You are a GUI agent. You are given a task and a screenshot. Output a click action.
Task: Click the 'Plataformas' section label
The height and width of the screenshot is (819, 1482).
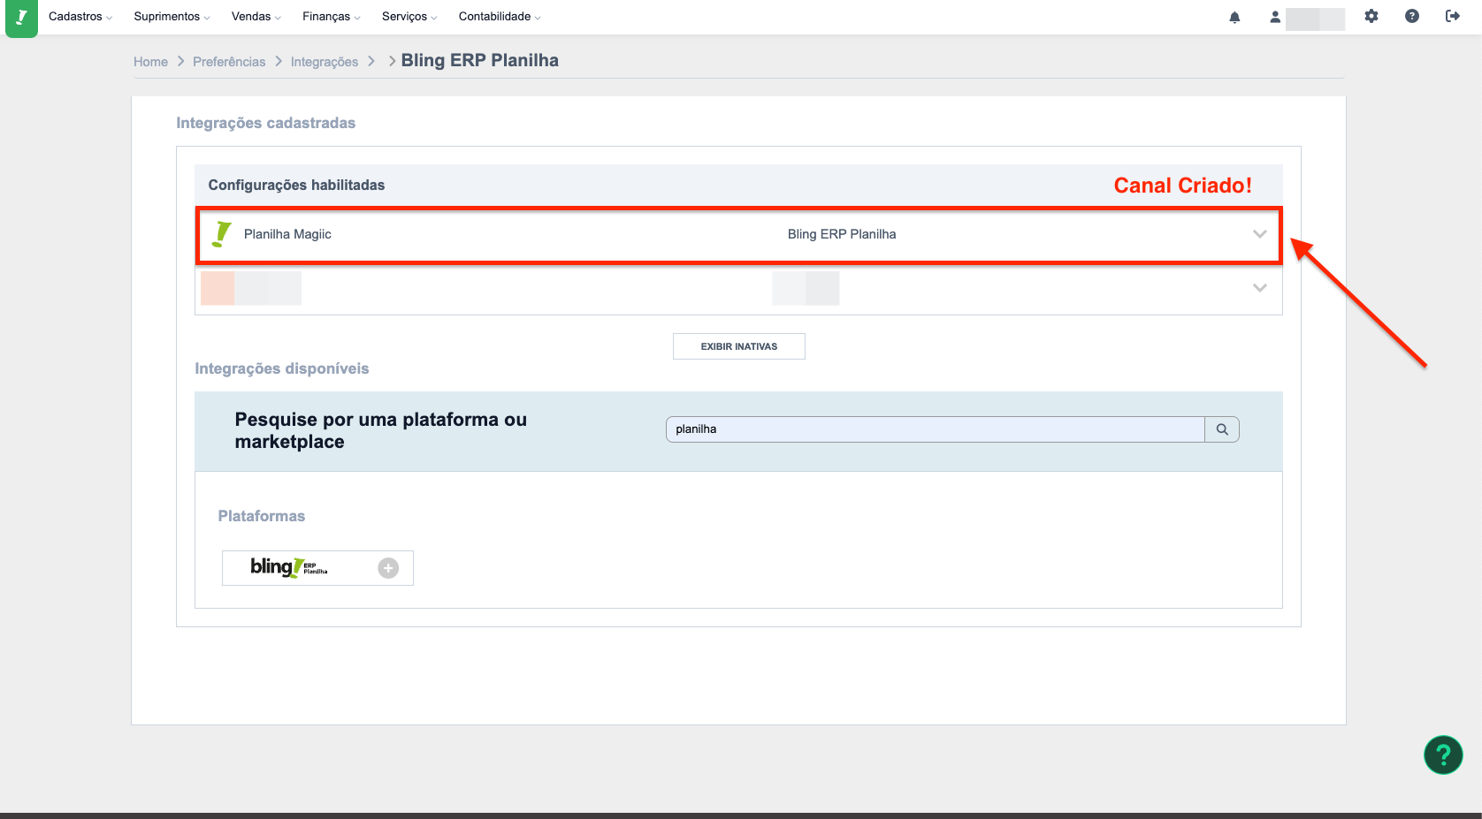pos(262,516)
